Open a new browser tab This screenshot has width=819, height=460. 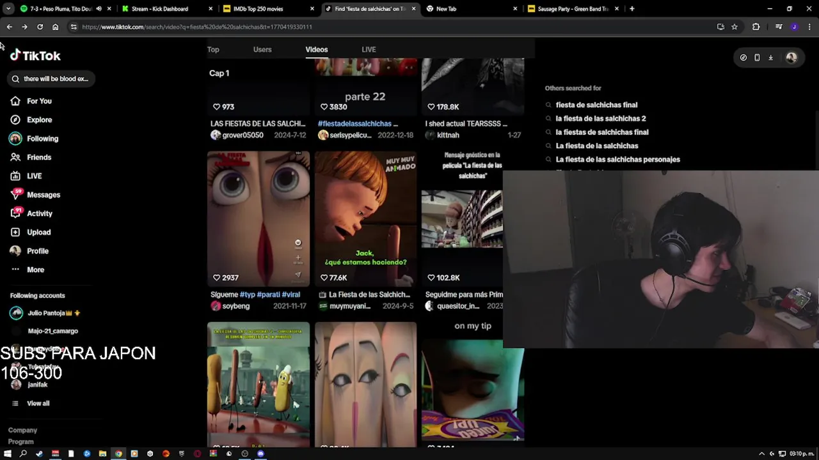pyautogui.click(x=632, y=9)
